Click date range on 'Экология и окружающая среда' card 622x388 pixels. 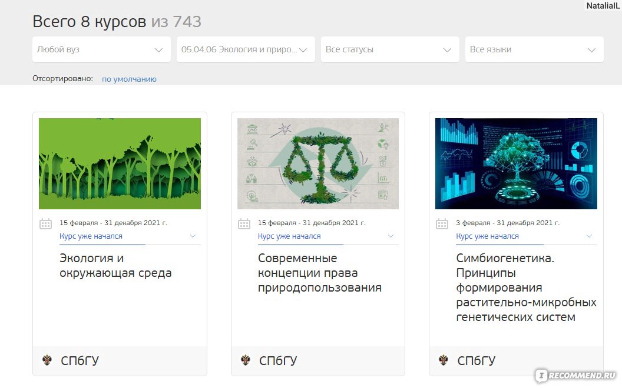114,222
